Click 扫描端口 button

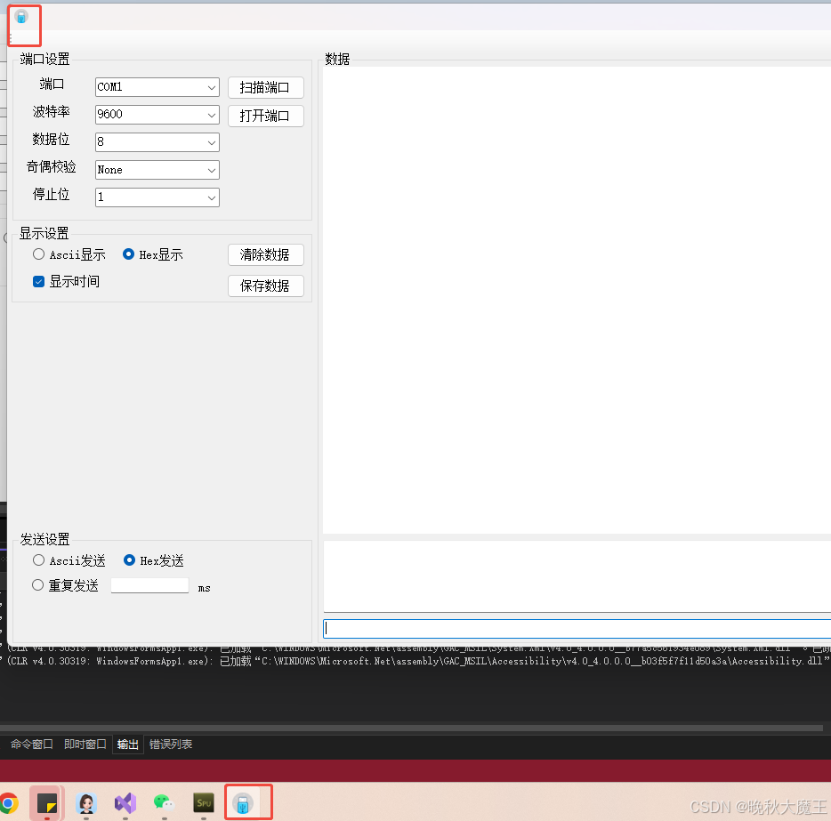click(265, 87)
